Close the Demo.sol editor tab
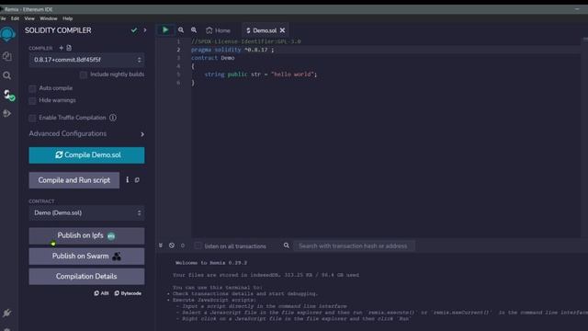Viewport: 588px width, 331px height. click(x=282, y=30)
